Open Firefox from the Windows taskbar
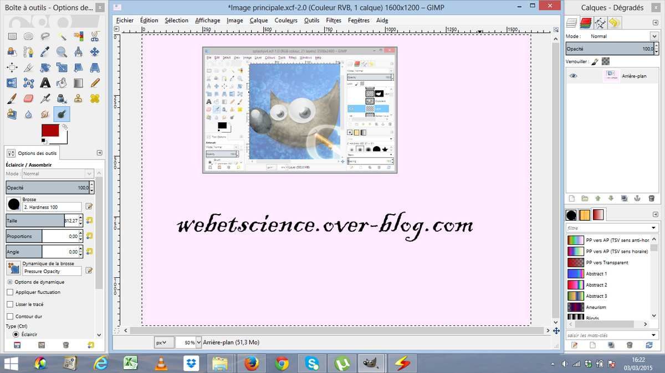The image size is (665, 373). 251,363
